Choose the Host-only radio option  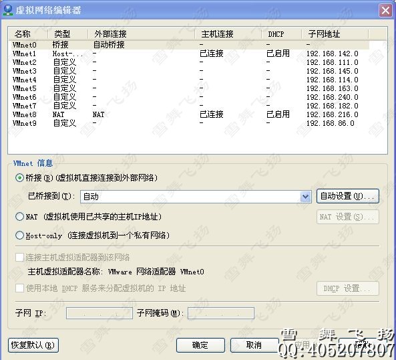(19, 236)
